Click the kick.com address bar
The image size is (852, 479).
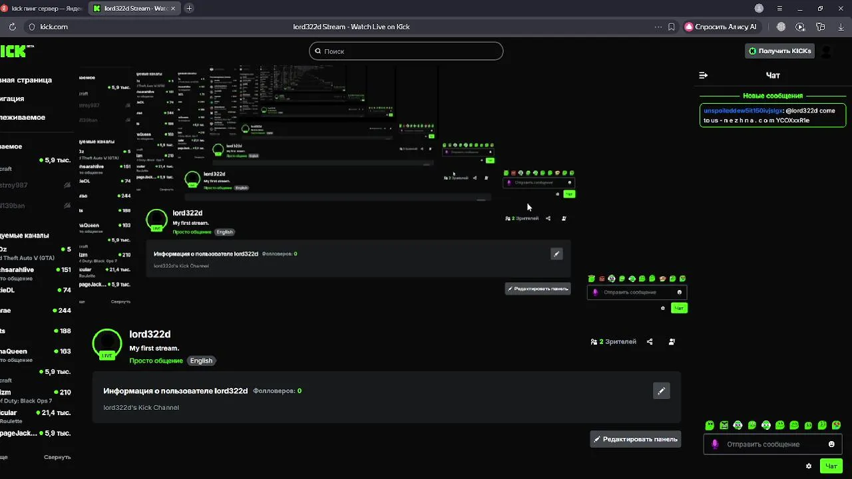click(53, 27)
